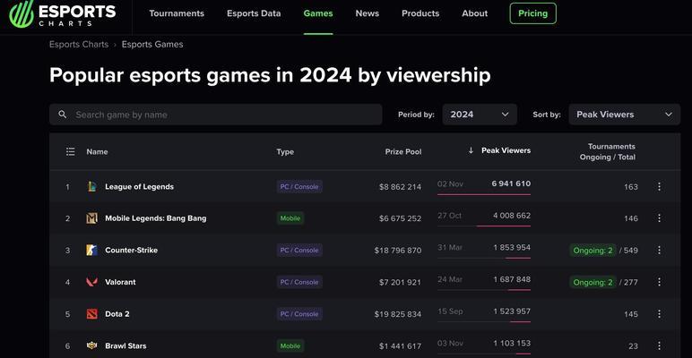Click the prize pool value $8 862 214
This screenshot has height=358, width=692.
[x=401, y=187]
